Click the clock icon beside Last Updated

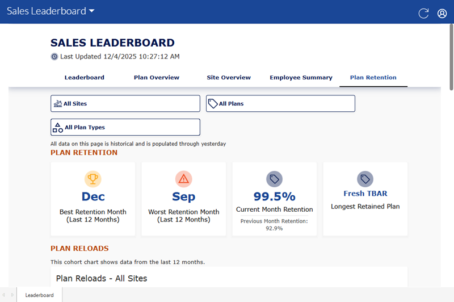(54, 57)
